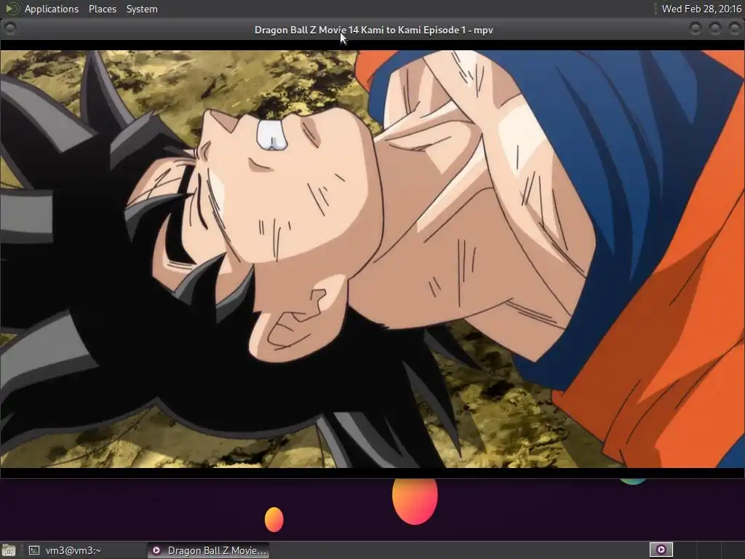The width and height of the screenshot is (745, 559).
Task: Open the System menu
Action: tap(142, 9)
